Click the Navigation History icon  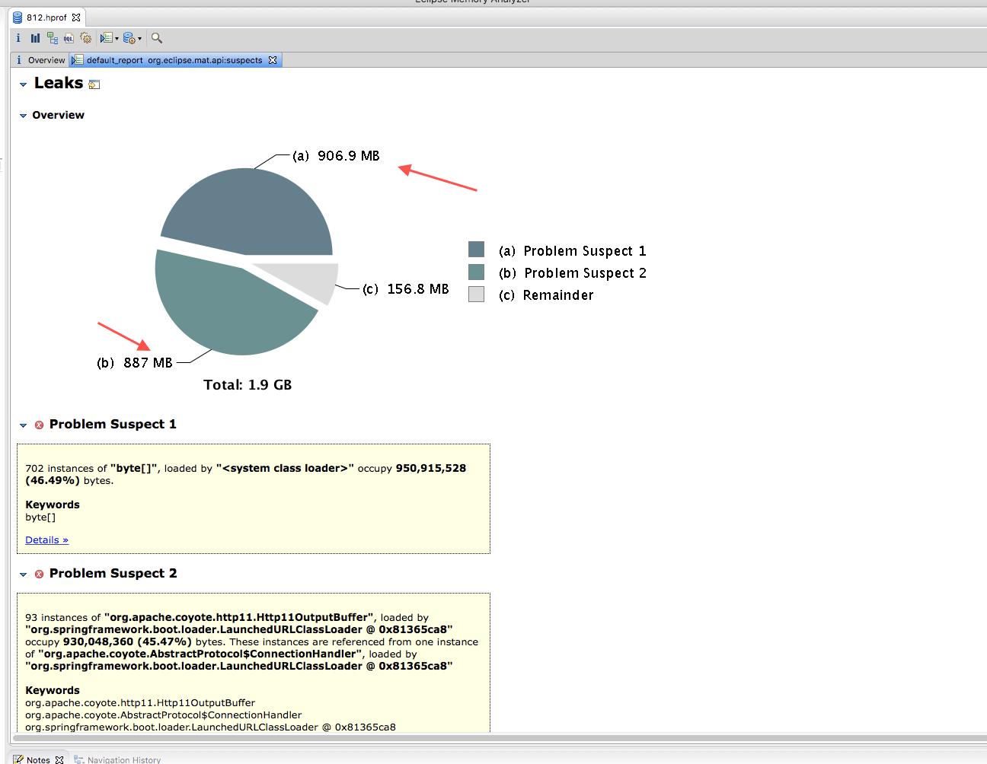pyautogui.click(x=79, y=759)
